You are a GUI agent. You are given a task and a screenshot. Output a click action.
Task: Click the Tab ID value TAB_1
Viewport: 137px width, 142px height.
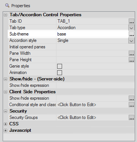pyautogui.click(x=64, y=21)
